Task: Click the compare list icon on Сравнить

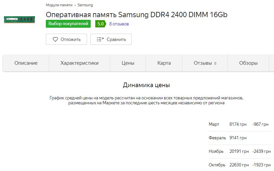Action: pos(100,39)
